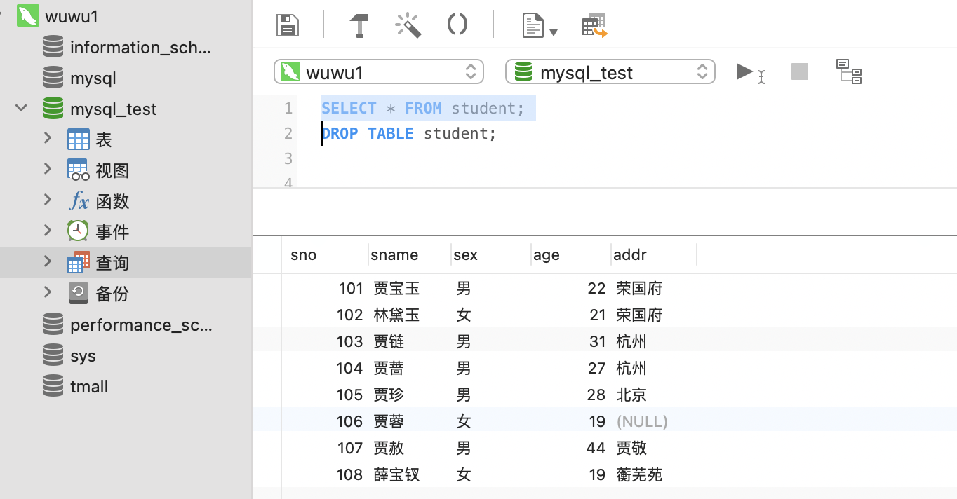Click the parentheses code snippet icon
957x499 pixels.
point(457,25)
